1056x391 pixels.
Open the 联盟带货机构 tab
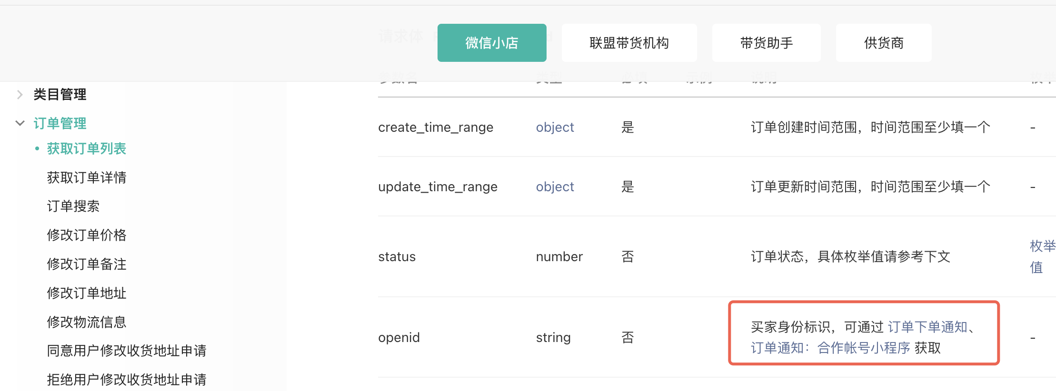[x=629, y=43]
